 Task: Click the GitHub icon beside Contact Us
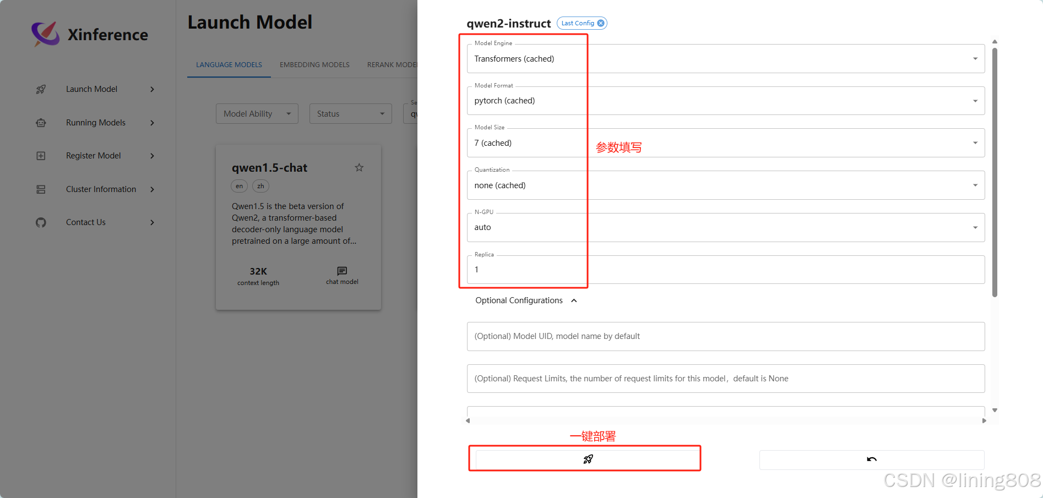pyautogui.click(x=41, y=222)
